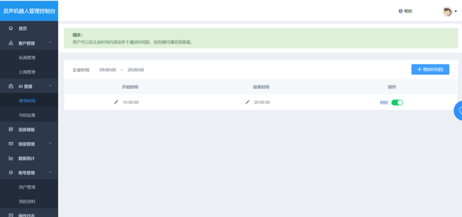Open the floating customer service bubble
Screen dimensions: 462x217
(458, 110)
